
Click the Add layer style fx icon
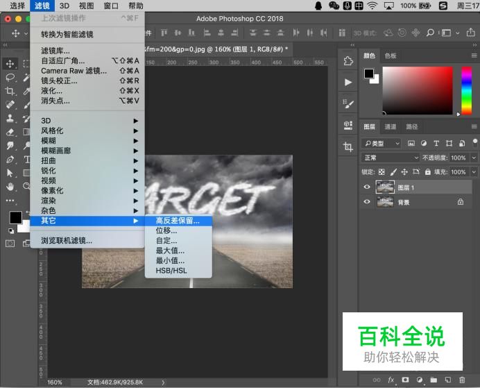(391, 380)
